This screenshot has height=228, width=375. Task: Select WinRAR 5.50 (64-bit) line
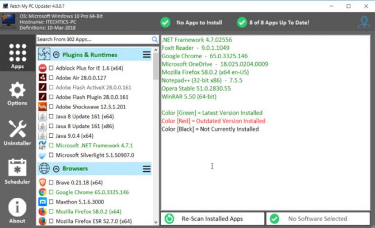point(189,97)
